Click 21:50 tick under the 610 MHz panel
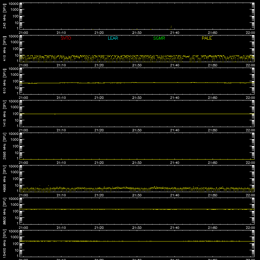This screenshot has width=260, height=260. [213, 98]
